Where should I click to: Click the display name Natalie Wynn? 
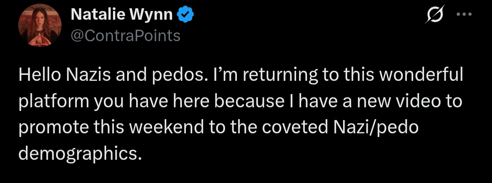tap(122, 16)
